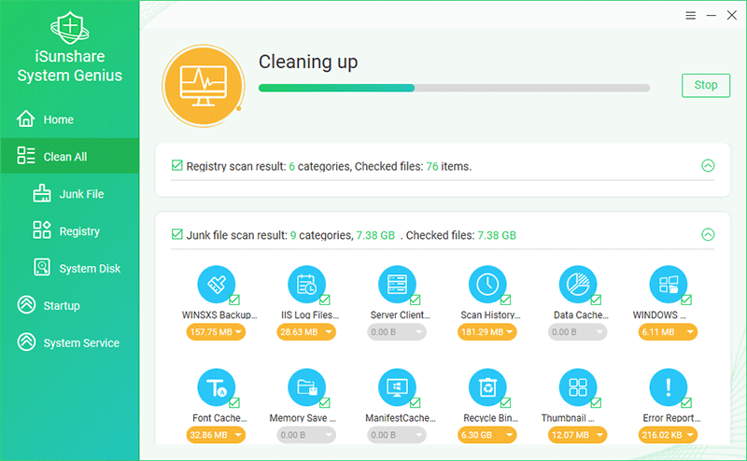Open the WINSXS Backup category icon
The height and width of the screenshot is (461, 747).
(x=217, y=285)
